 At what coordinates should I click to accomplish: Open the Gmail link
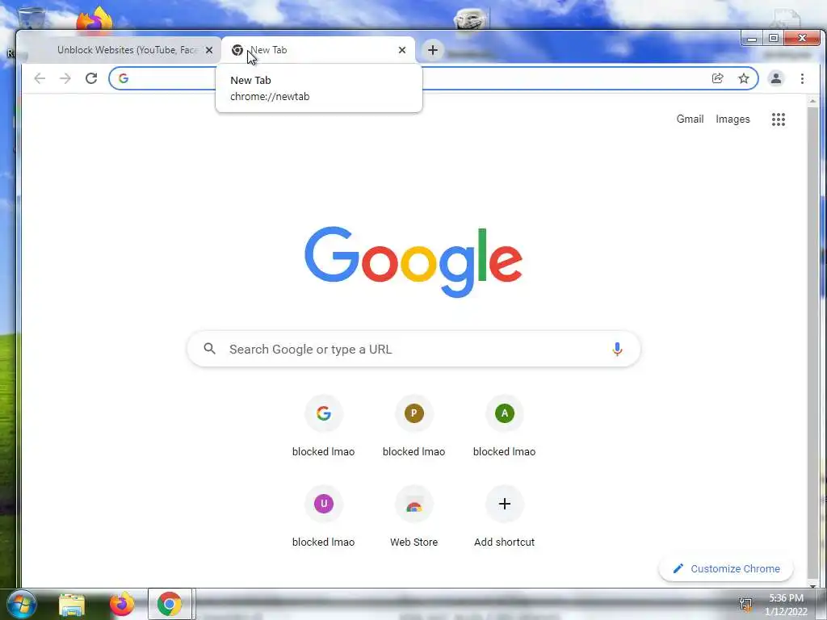[690, 119]
